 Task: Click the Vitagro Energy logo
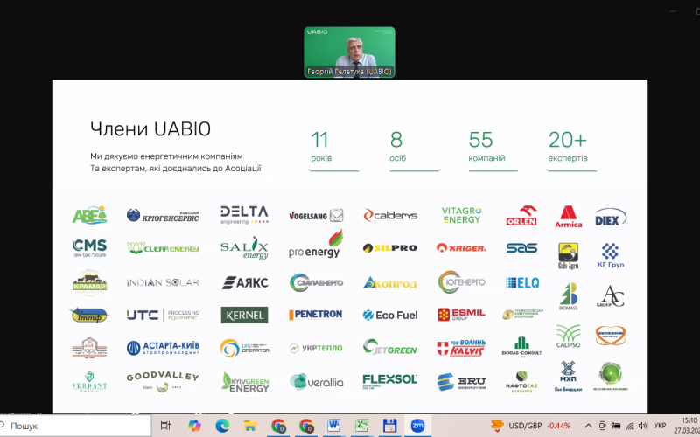click(461, 215)
